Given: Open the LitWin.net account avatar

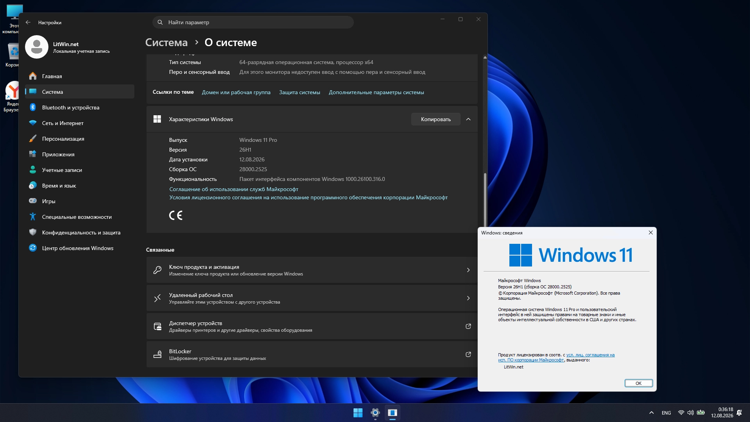Looking at the screenshot, I should [37, 47].
